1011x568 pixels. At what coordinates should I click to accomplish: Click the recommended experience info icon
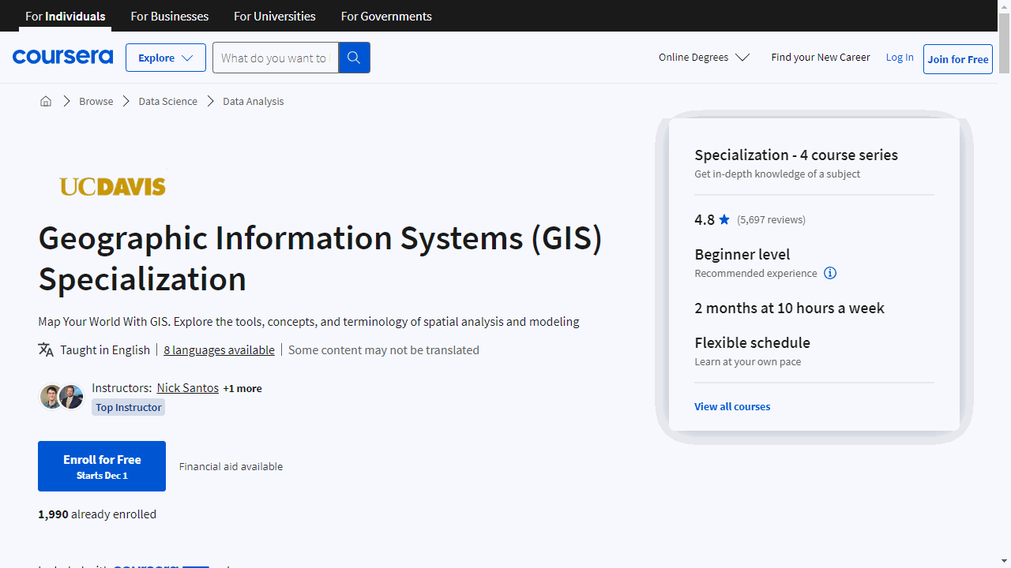click(x=830, y=273)
